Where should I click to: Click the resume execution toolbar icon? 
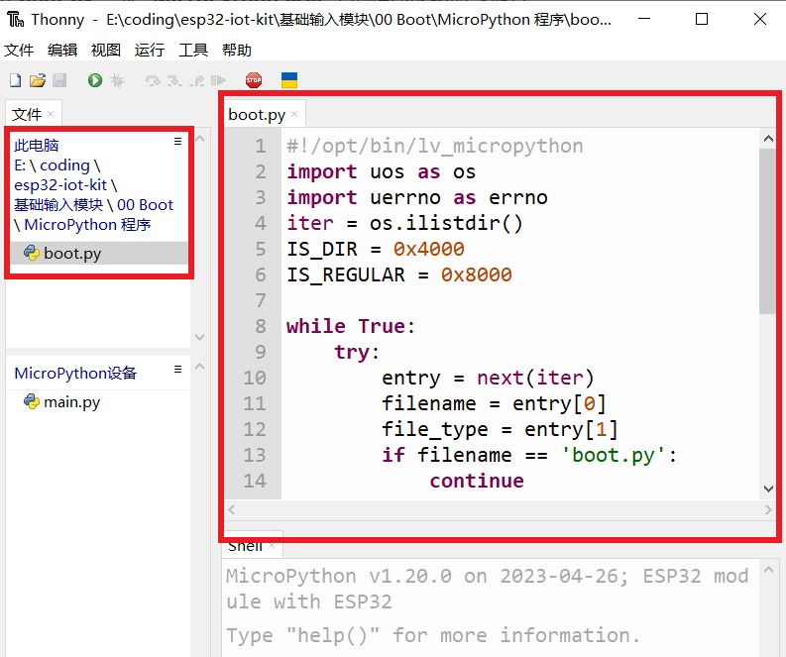tap(219, 80)
